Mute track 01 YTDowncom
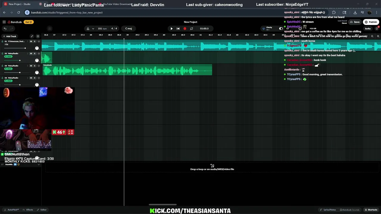The width and height of the screenshot is (381, 214). [x=31, y=41]
